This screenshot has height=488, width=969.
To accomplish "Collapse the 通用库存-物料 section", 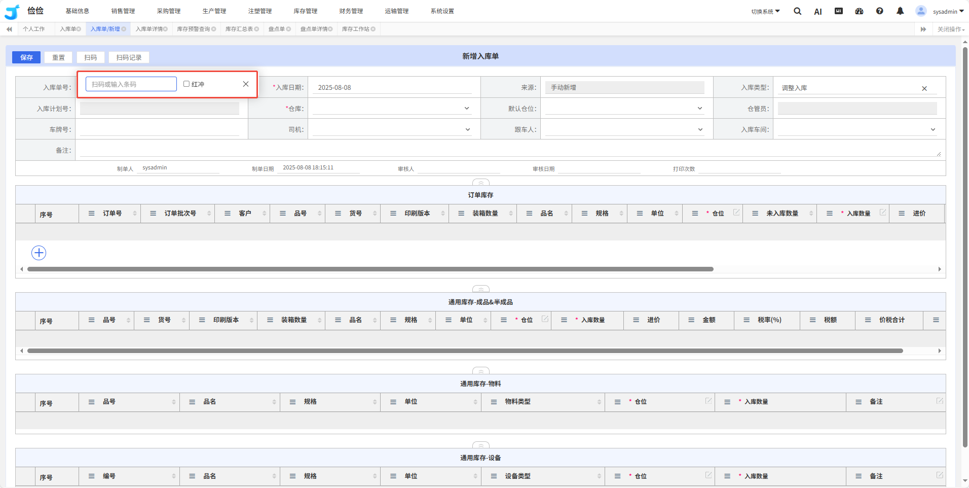I will point(480,371).
